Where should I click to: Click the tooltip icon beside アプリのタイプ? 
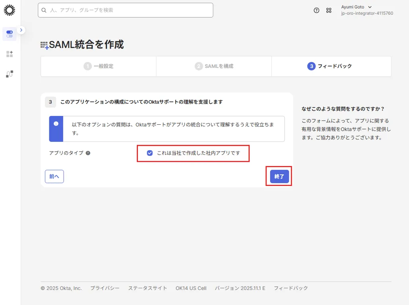click(x=88, y=153)
